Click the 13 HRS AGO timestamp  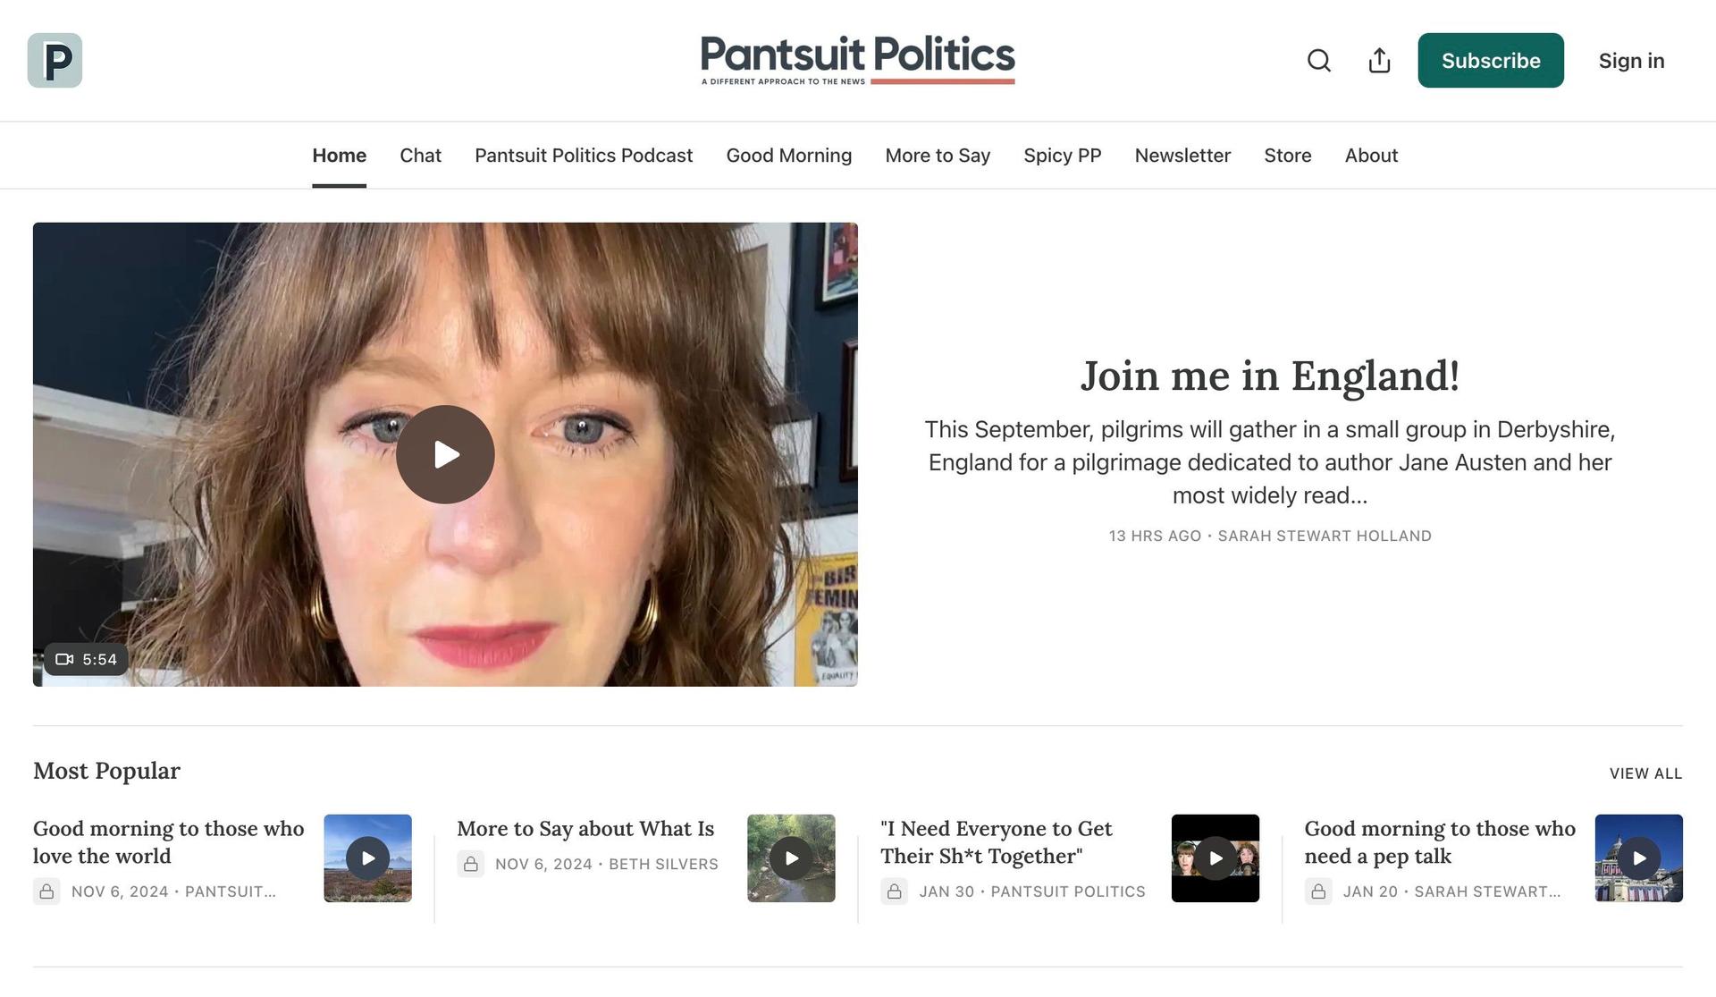click(x=1155, y=536)
